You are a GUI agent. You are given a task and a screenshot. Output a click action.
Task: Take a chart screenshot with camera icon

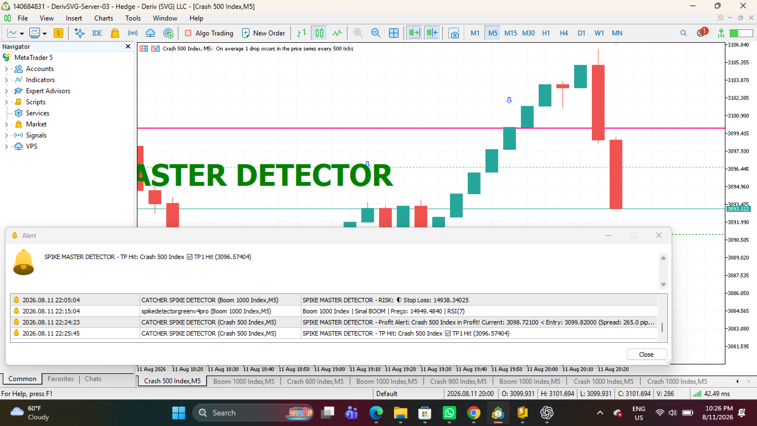(454, 33)
